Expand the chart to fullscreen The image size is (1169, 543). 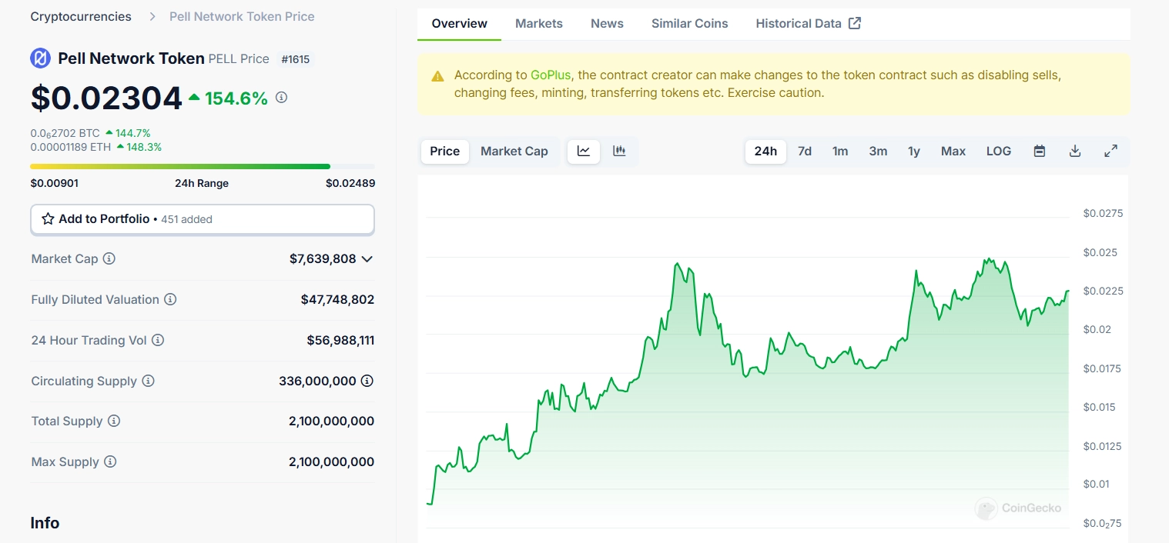point(1110,151)
